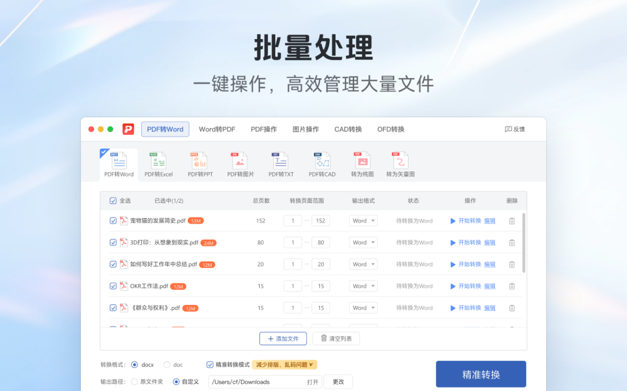Click end page field showing 20
The width and height of the screenshot is (627, 391).
coord(321,264)
